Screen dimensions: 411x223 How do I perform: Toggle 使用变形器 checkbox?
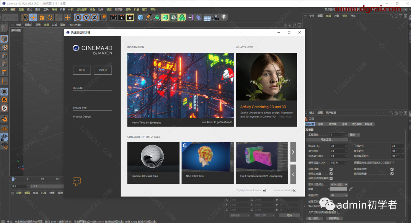(x=392, y=174)
